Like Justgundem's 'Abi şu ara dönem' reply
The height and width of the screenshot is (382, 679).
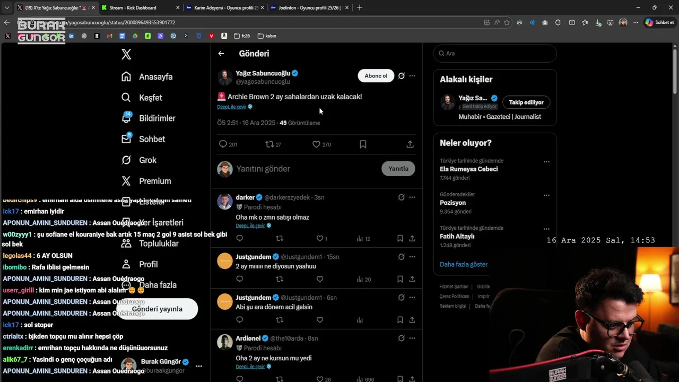pyautogui.click(x=320, y=320)
